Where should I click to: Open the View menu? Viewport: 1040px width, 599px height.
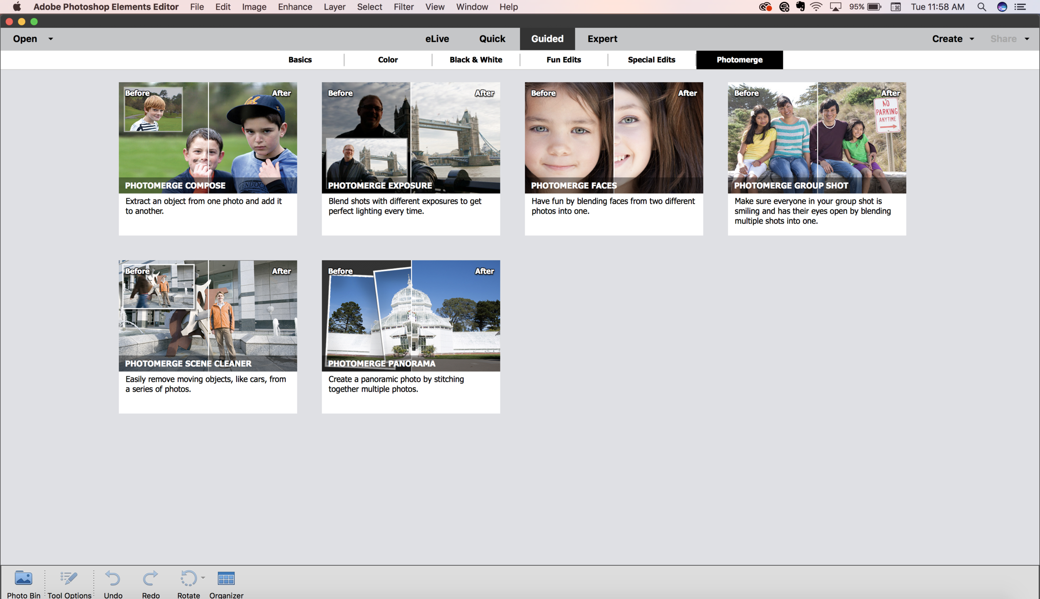point(435,7)
